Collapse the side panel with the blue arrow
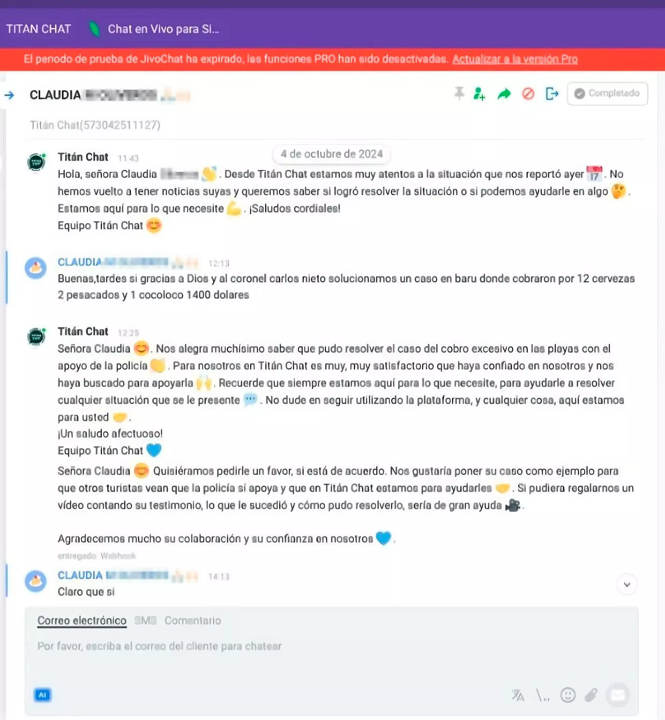Screen dimensions: 665x720 (x=9, y=95)
